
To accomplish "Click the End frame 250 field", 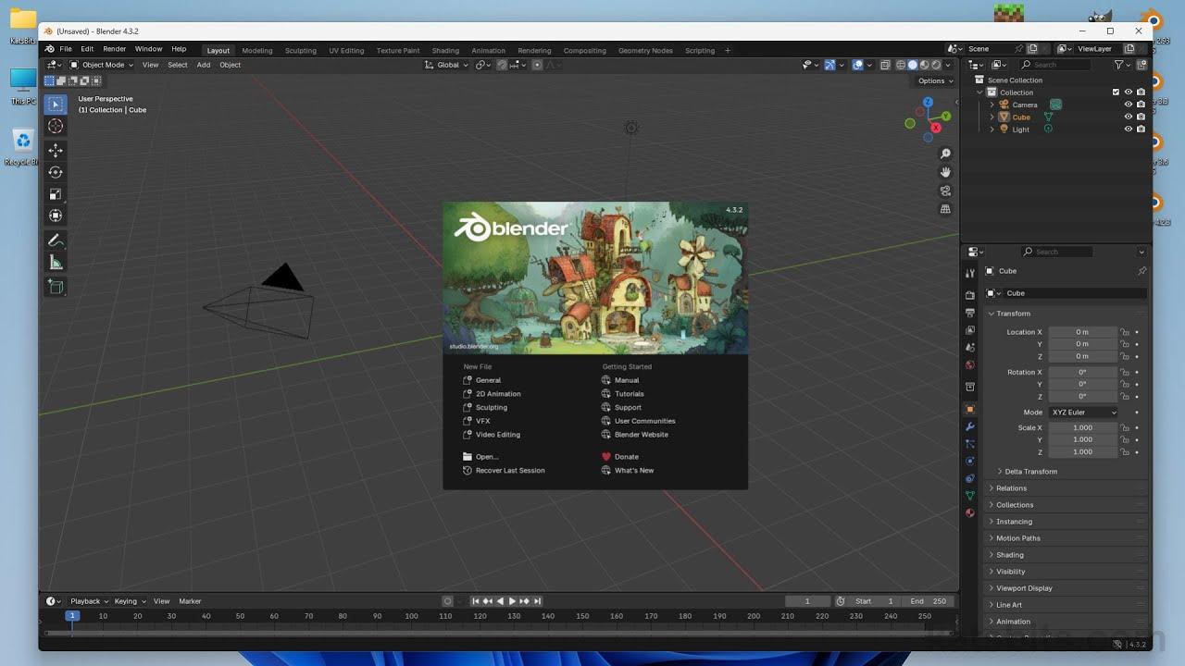I will [x=929, y=601].
